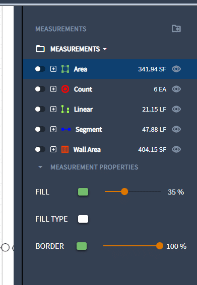197x285 pixels.
Task: Click the green Linear measurement icon
Action: tap(65, 109)
